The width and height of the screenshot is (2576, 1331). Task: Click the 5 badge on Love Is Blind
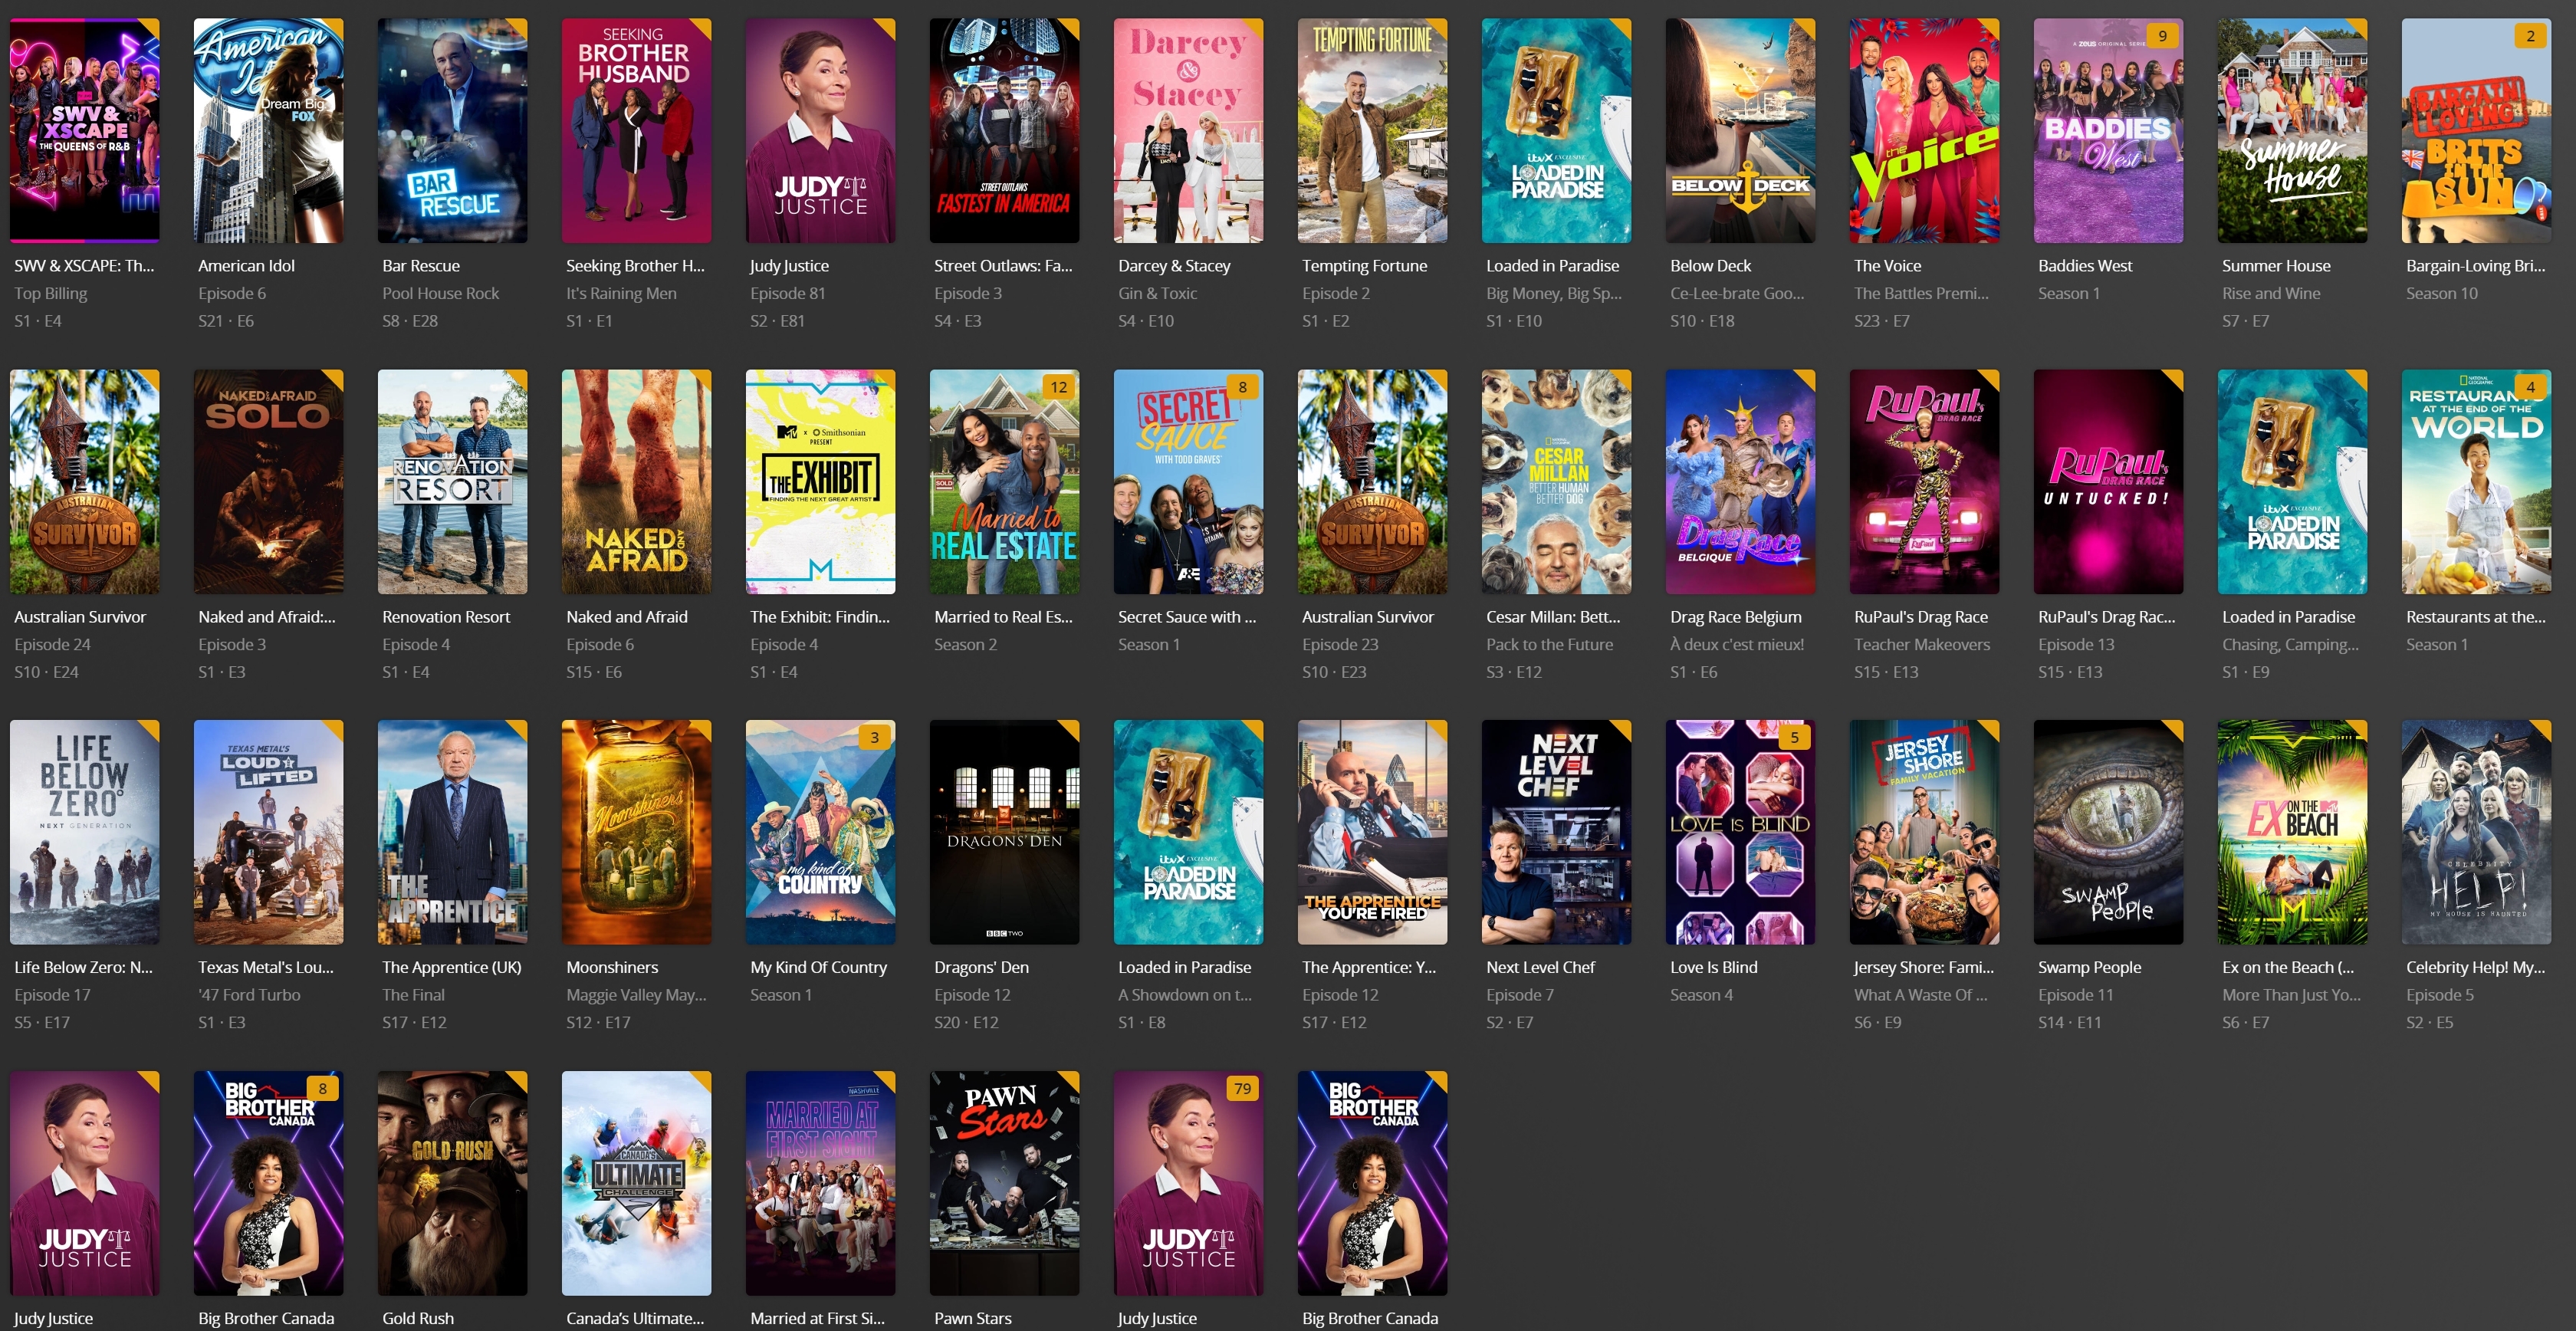click(1794, 738)
